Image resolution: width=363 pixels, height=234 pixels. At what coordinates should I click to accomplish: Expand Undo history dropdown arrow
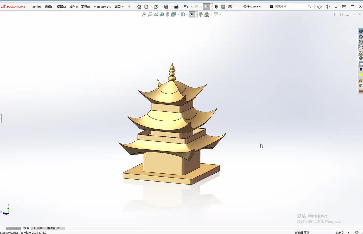(x=191, y=7)
